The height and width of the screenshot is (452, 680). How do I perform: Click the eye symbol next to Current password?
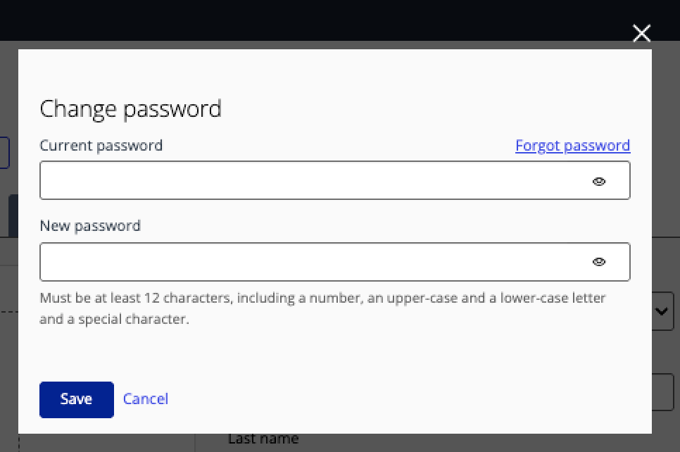pyautogui.click(x=599, y=181)
